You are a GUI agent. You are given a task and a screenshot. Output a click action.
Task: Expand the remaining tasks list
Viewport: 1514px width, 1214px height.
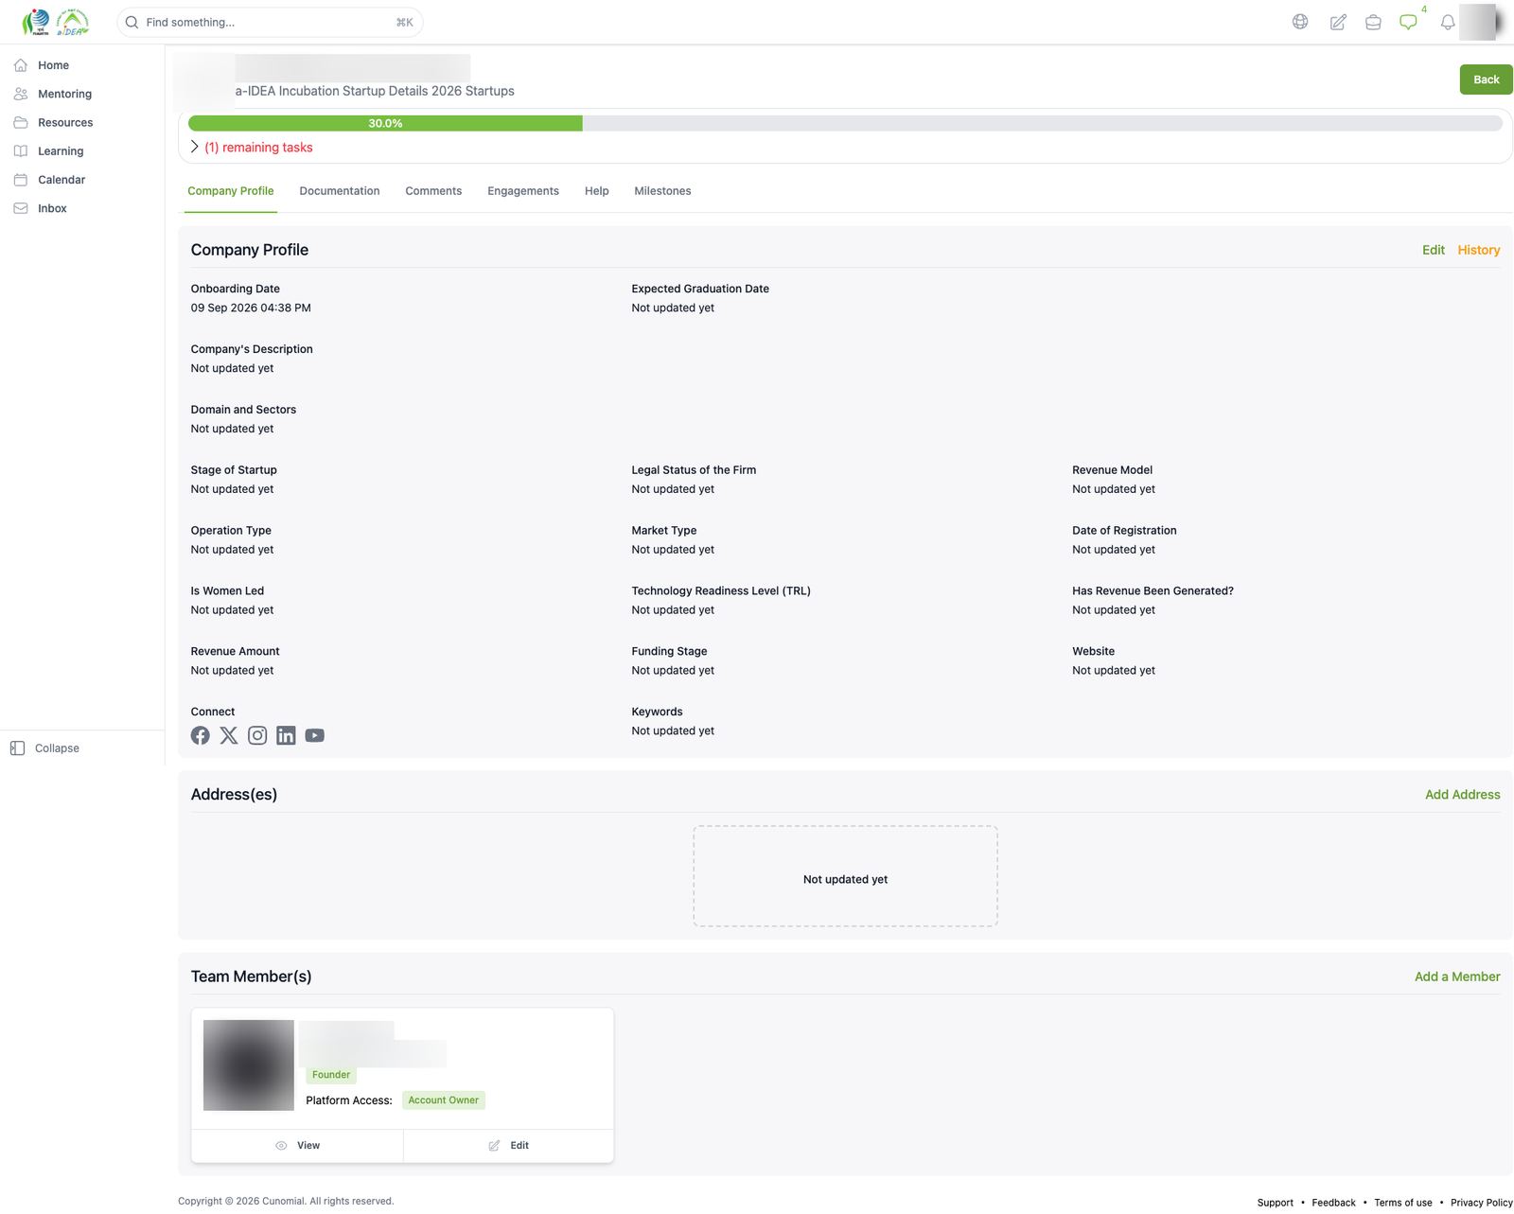[x=252, y=148]
